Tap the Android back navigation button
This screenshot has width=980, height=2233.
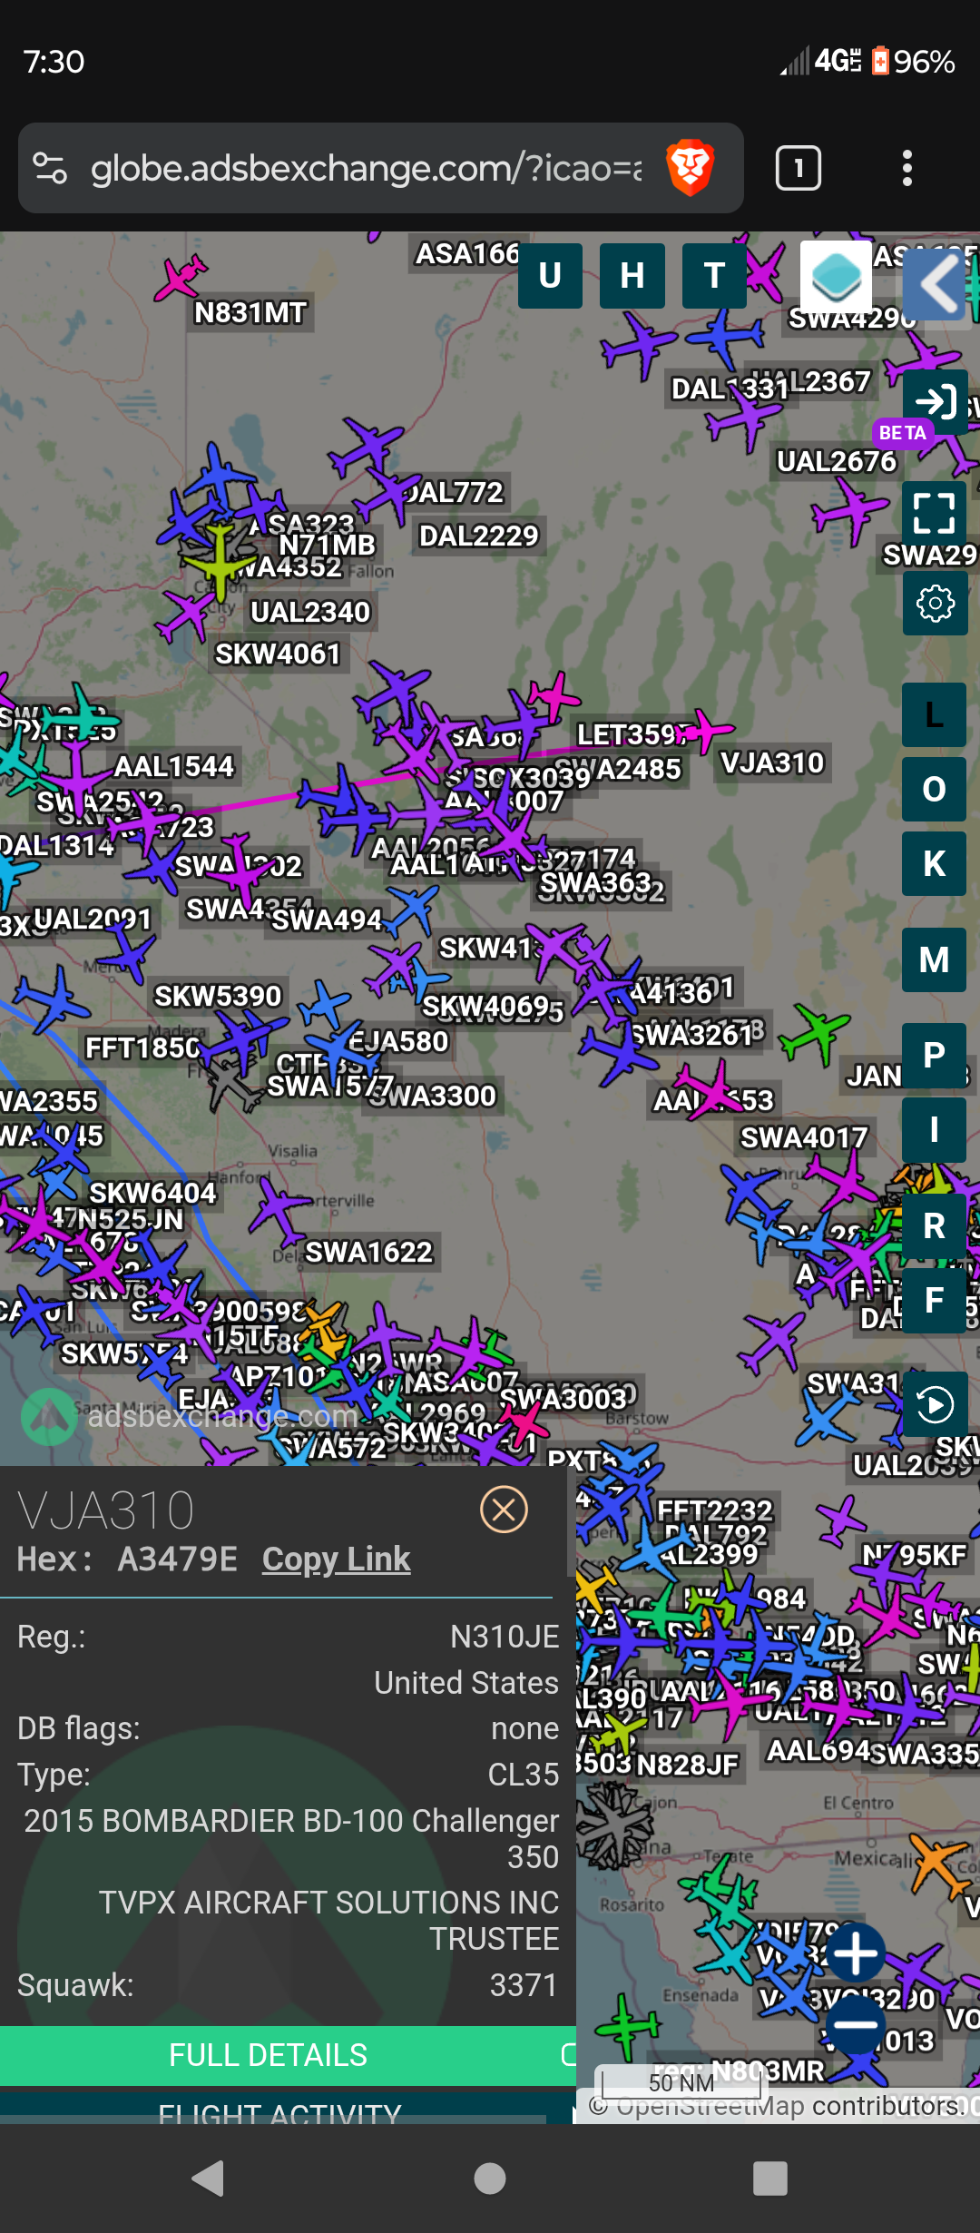click(209, 2178)
